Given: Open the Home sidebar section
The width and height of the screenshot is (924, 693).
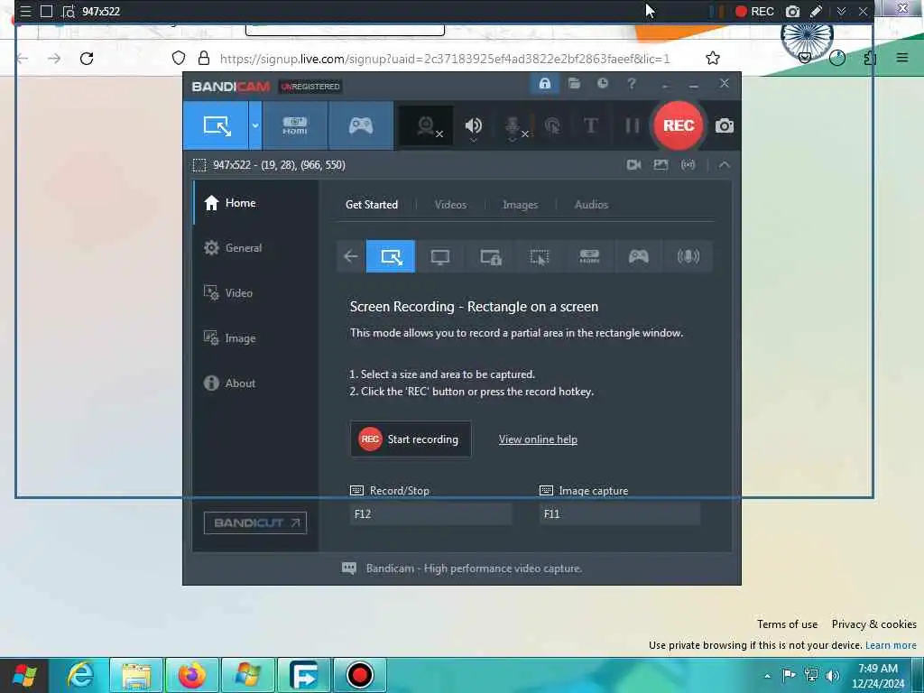Looking at the screenshot, I should tap(255, 203).
